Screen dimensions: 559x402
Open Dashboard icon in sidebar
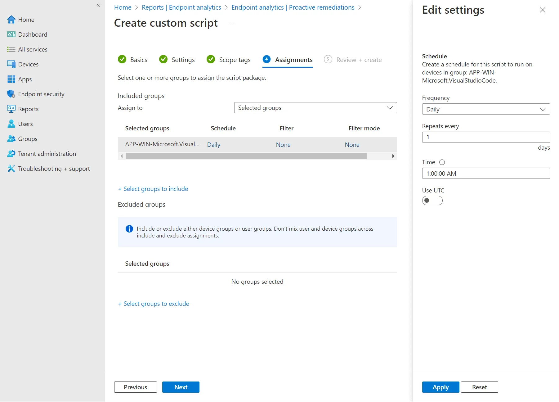pyautogui.click(x=11, y=34)
